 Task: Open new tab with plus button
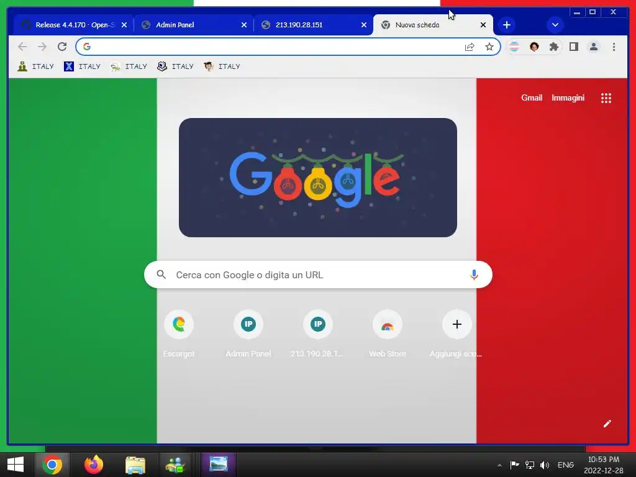tap(507, 25)
